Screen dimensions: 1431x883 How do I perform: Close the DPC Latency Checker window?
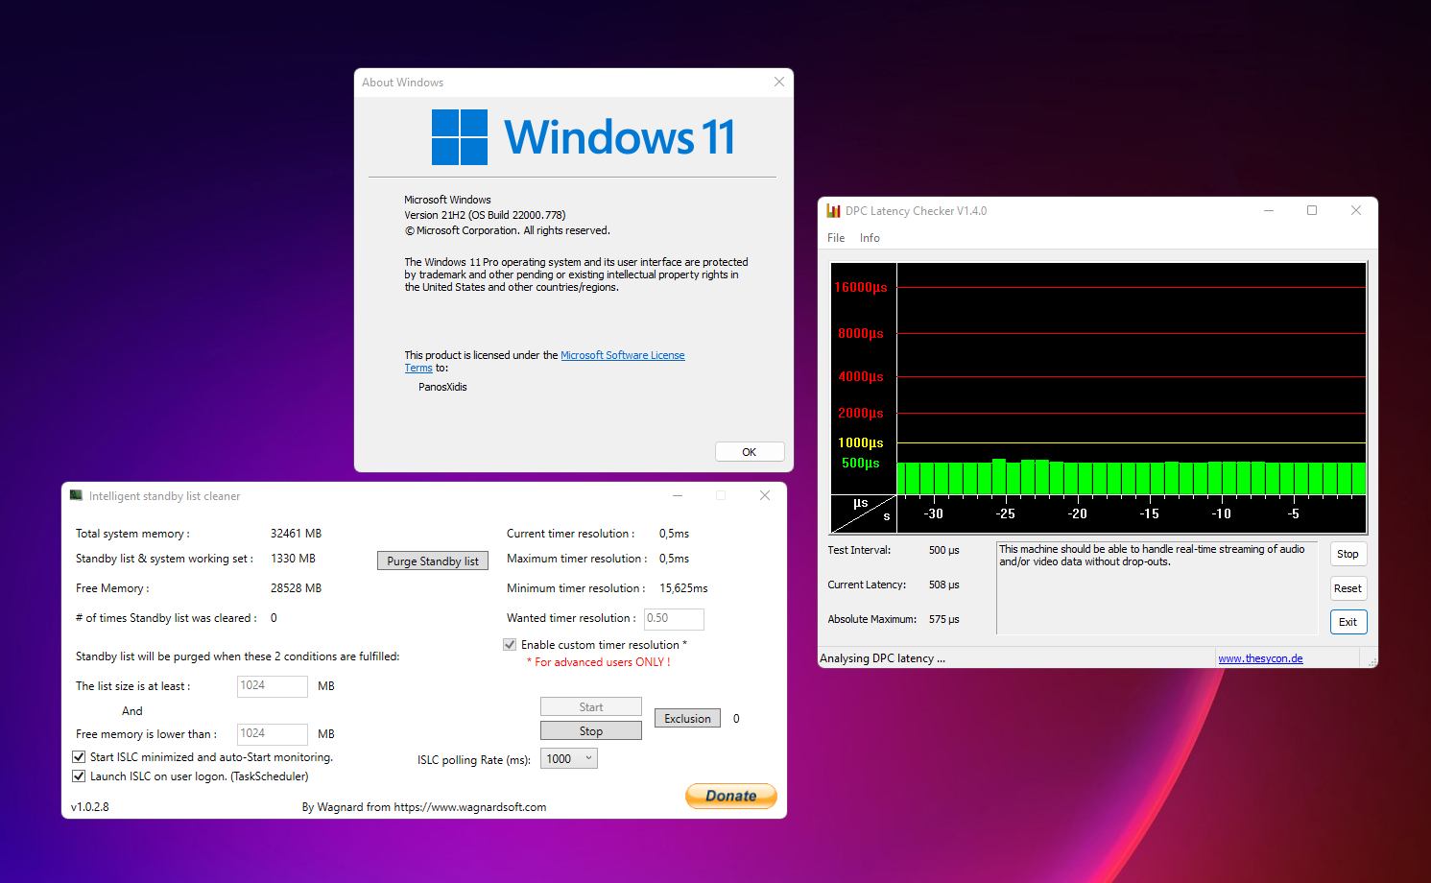coord(1356,210)
